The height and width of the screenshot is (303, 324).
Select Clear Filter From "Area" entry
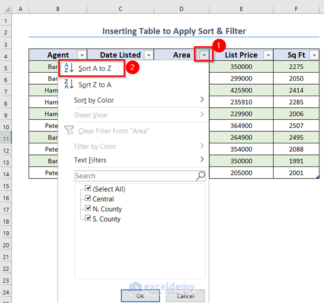click(133, 131)
